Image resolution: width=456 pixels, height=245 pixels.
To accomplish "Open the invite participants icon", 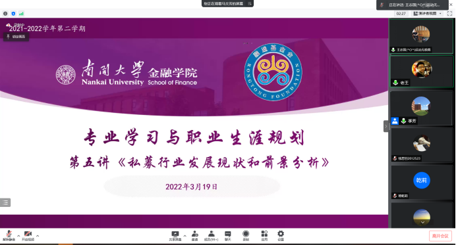I will pyautogui.click(x=195, y=236).
